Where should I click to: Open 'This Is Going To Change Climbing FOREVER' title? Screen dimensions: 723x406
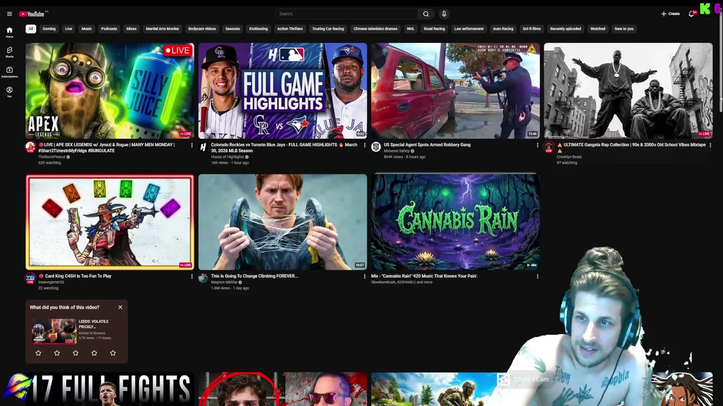click(254, 276)
